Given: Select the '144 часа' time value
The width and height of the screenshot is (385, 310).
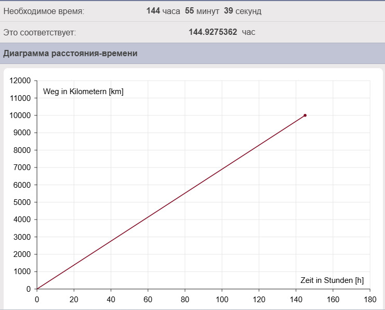Looking at the screenshot, I should (x=163, y=11).
